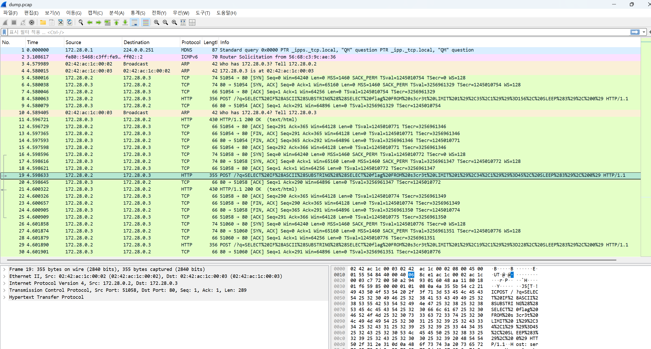This screenshot has height=349, width=651.
Task: Expand the Hypertext Transfer Protocol tree
Action: 4,297
